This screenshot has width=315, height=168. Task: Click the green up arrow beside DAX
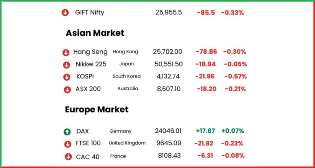67,132
